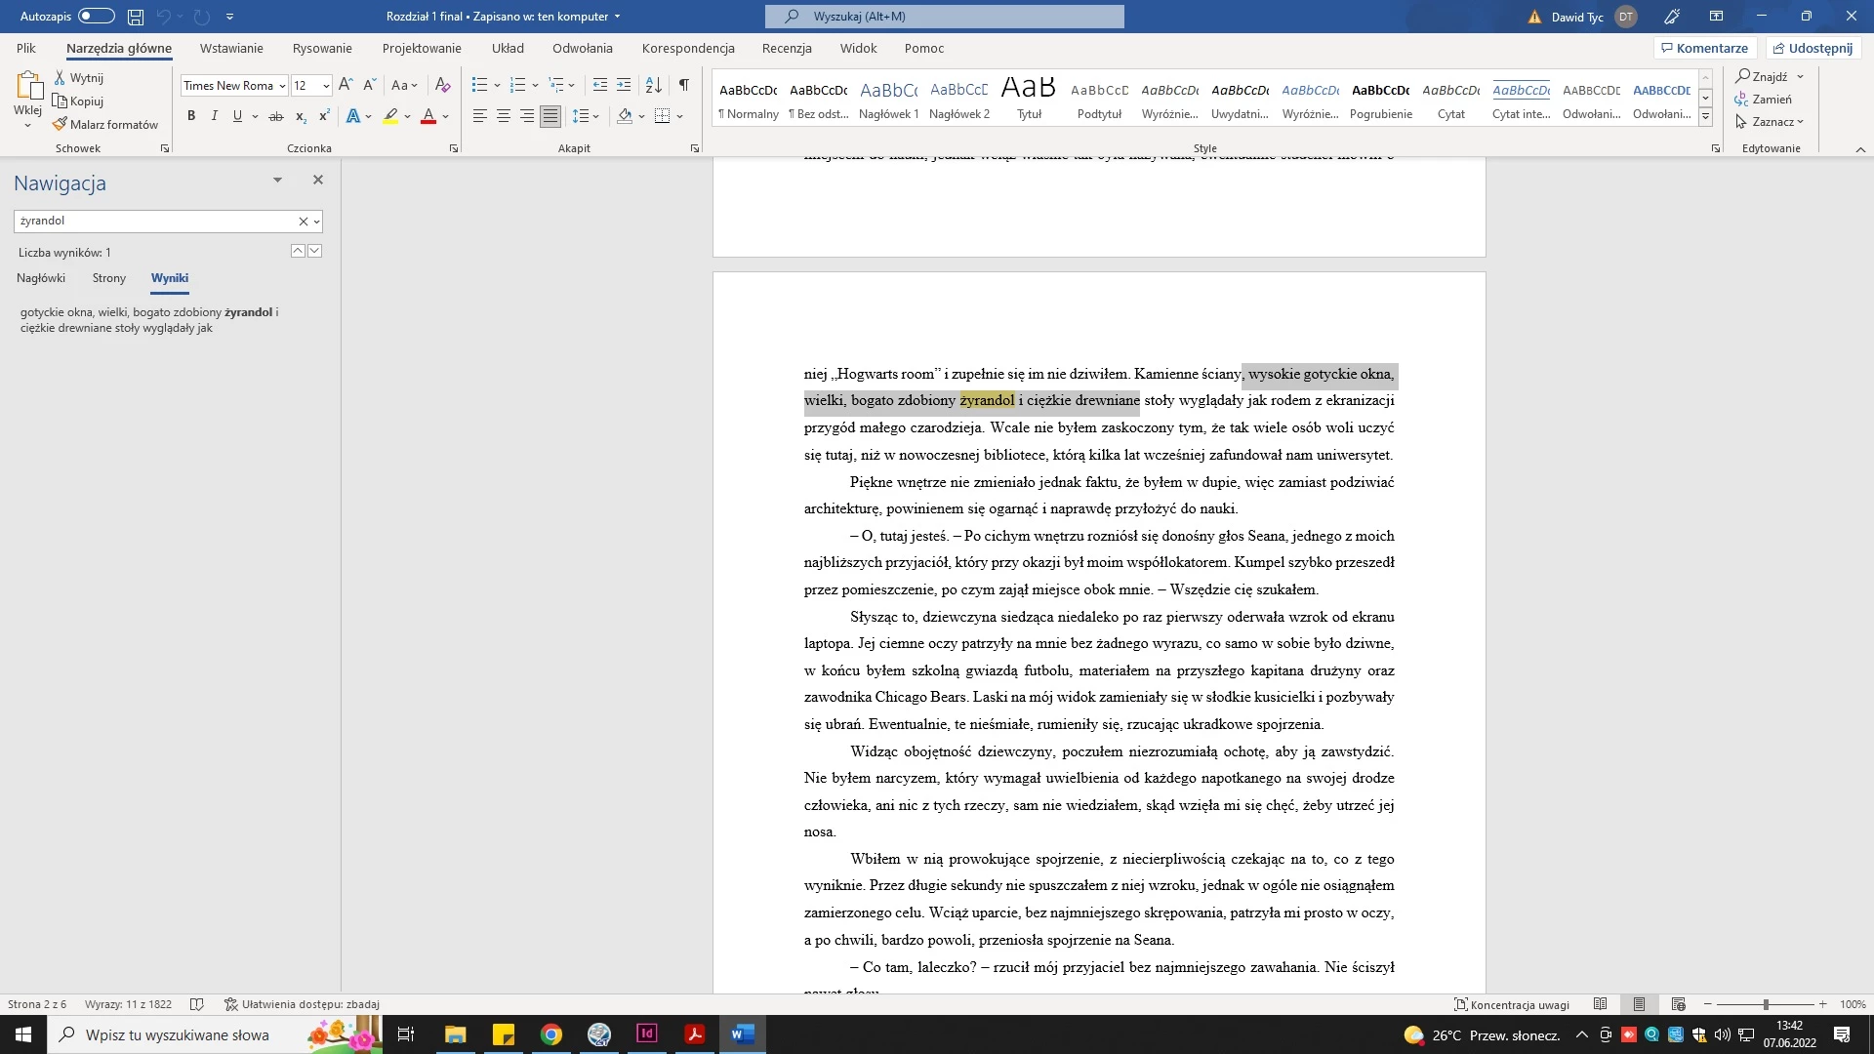
Task: Apply strikethrough formatting icon
Action: point(276,116)
